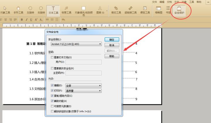Click the horizontal ruler bar
The width and height of the screenshot is (211, 123).
(82, 25)
